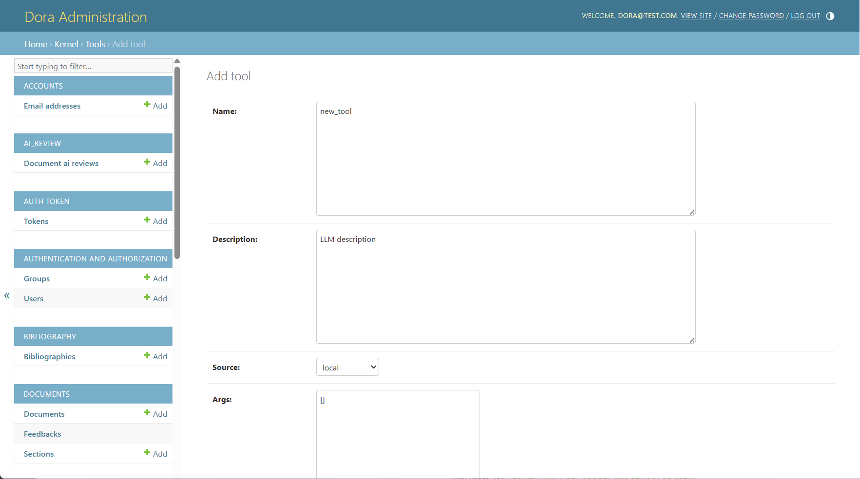Viewport: 860px width, 479px height.
Task: Open the Source dropdown
Action: (x=347, y=367)
